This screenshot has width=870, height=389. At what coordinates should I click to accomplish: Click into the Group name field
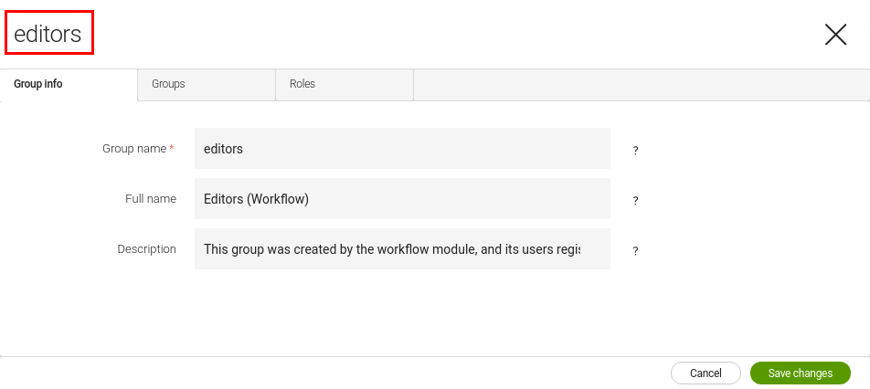pyautogui.click(x=402, y=148)
